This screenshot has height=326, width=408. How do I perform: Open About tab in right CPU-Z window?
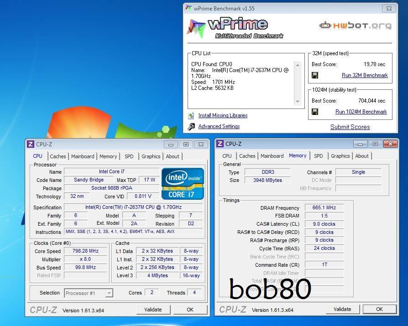coord(362,156)
